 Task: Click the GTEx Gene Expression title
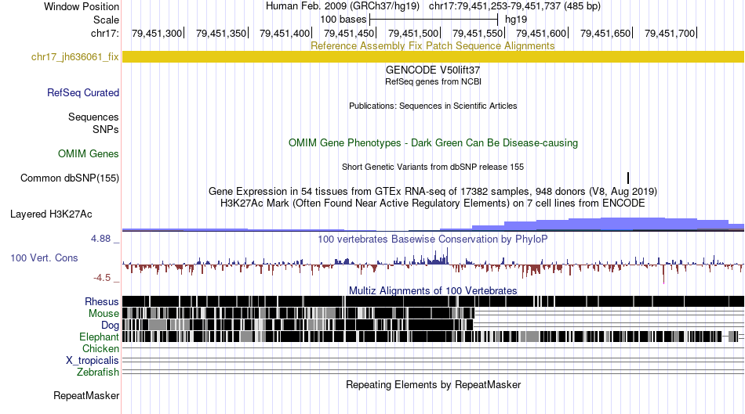tap(433, 191)
